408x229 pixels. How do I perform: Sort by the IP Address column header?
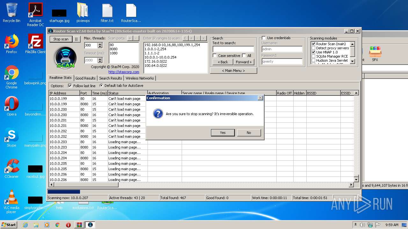[64, 93]
